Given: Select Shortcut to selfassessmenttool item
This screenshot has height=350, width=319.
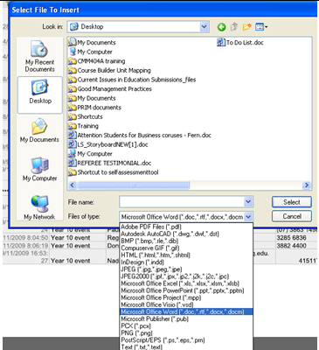Looking at the screenshot, I should pos(114,172).
